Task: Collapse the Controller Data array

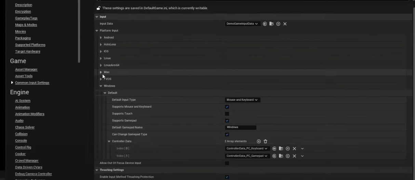Action: click(109, 141)
